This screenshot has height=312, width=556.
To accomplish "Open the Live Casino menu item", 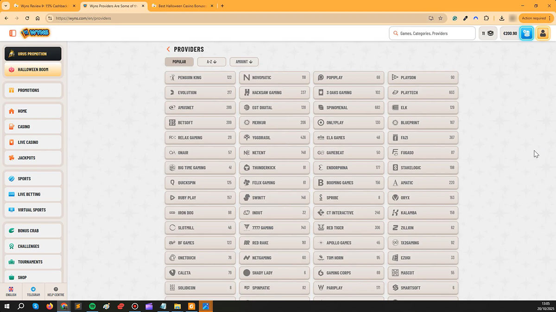I will (33, 142).
